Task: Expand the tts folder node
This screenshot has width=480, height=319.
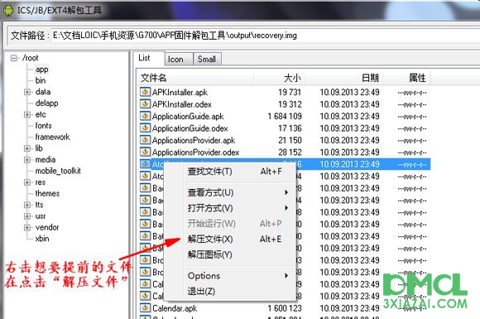Action: [x=27, y=205]
